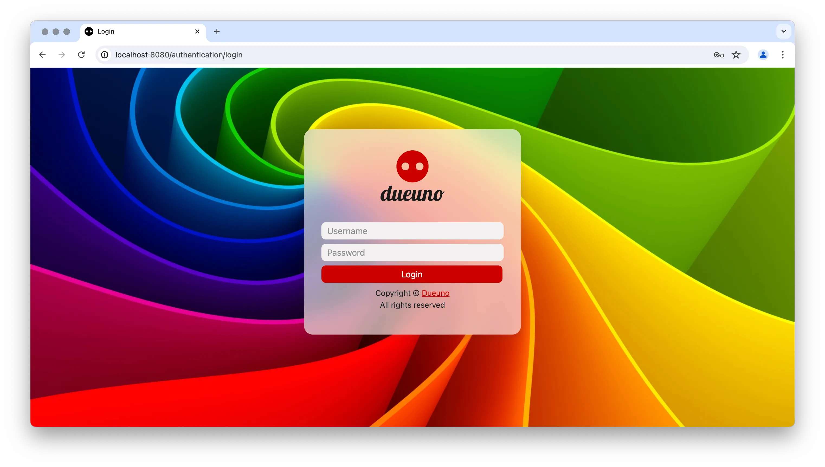Click the new tab plus button
The height and width of the screenshot is (467, 825).
(217, 31)
